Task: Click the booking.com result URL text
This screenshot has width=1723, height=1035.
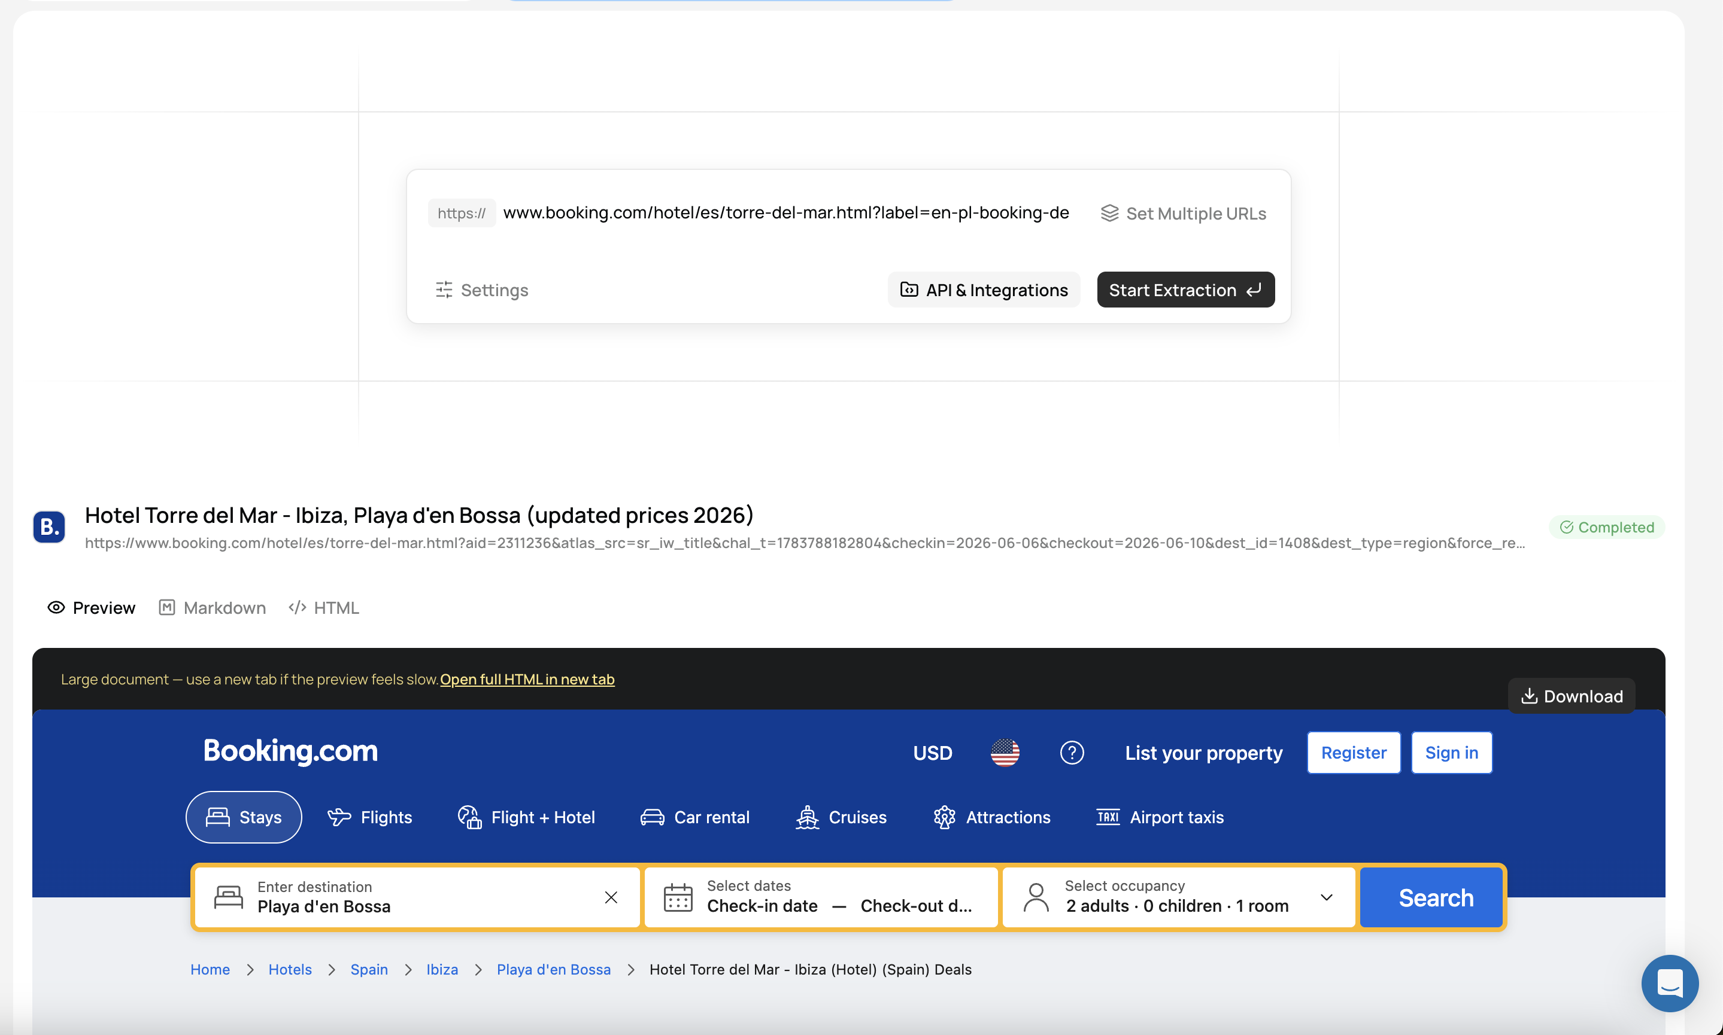Action: [x=805, y=543]
